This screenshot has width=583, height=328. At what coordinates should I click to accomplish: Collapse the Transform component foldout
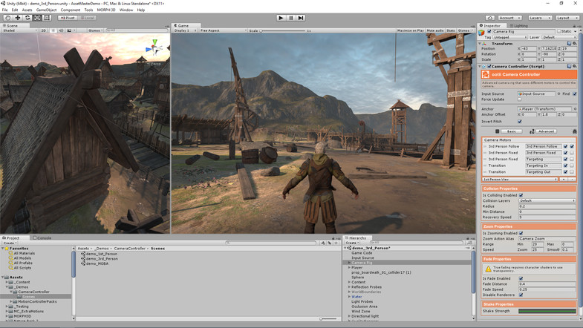(480, 44)
